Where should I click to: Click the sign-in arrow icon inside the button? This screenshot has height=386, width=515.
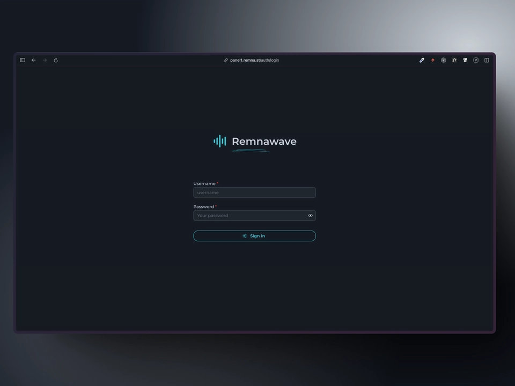click(245, 236)
